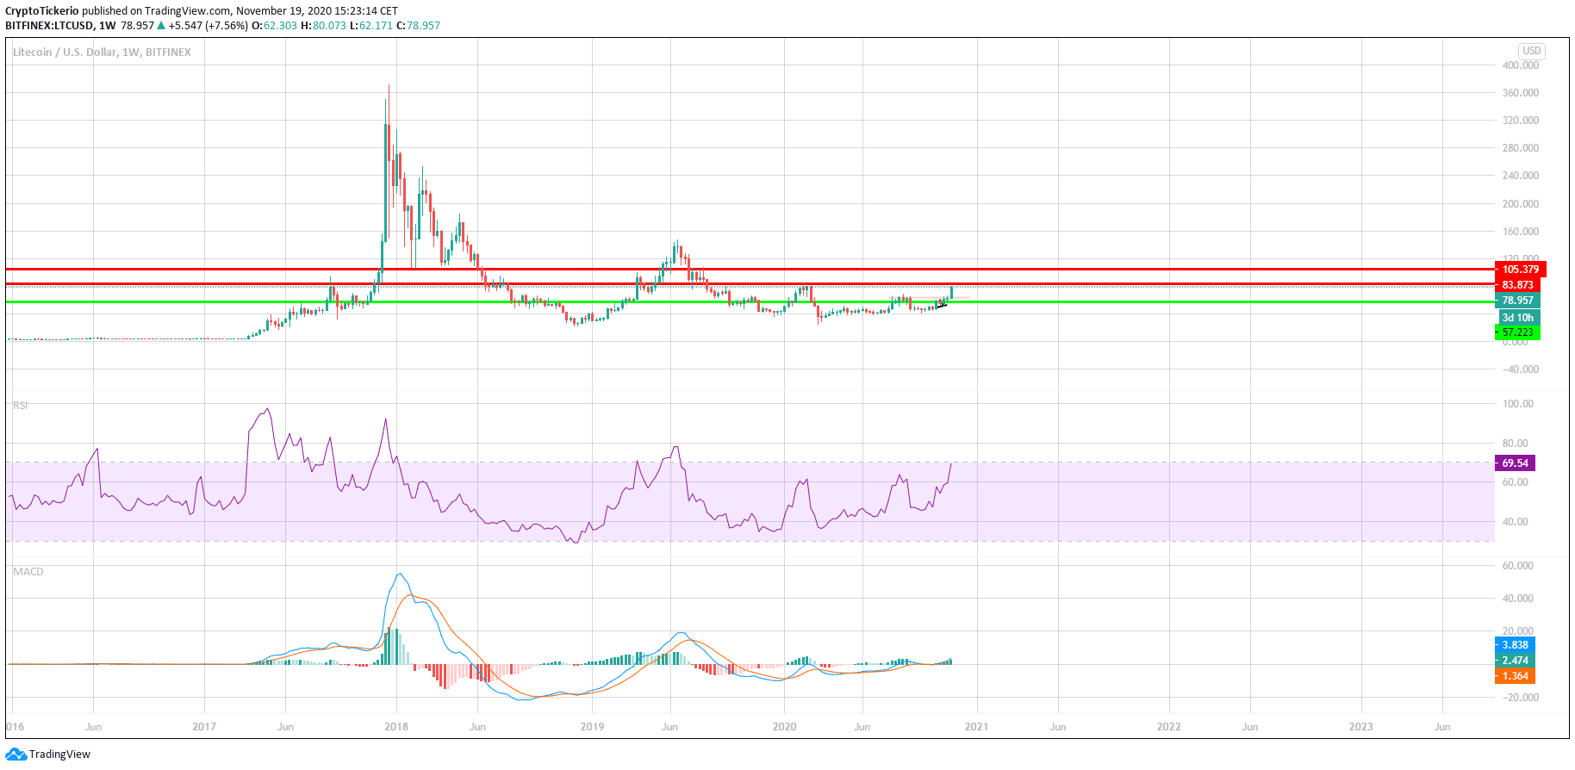This screenshot has width=1575, height=770.
Task: Click the Litecoin / U.S. Dollar chart title
Action: (102, 53)
